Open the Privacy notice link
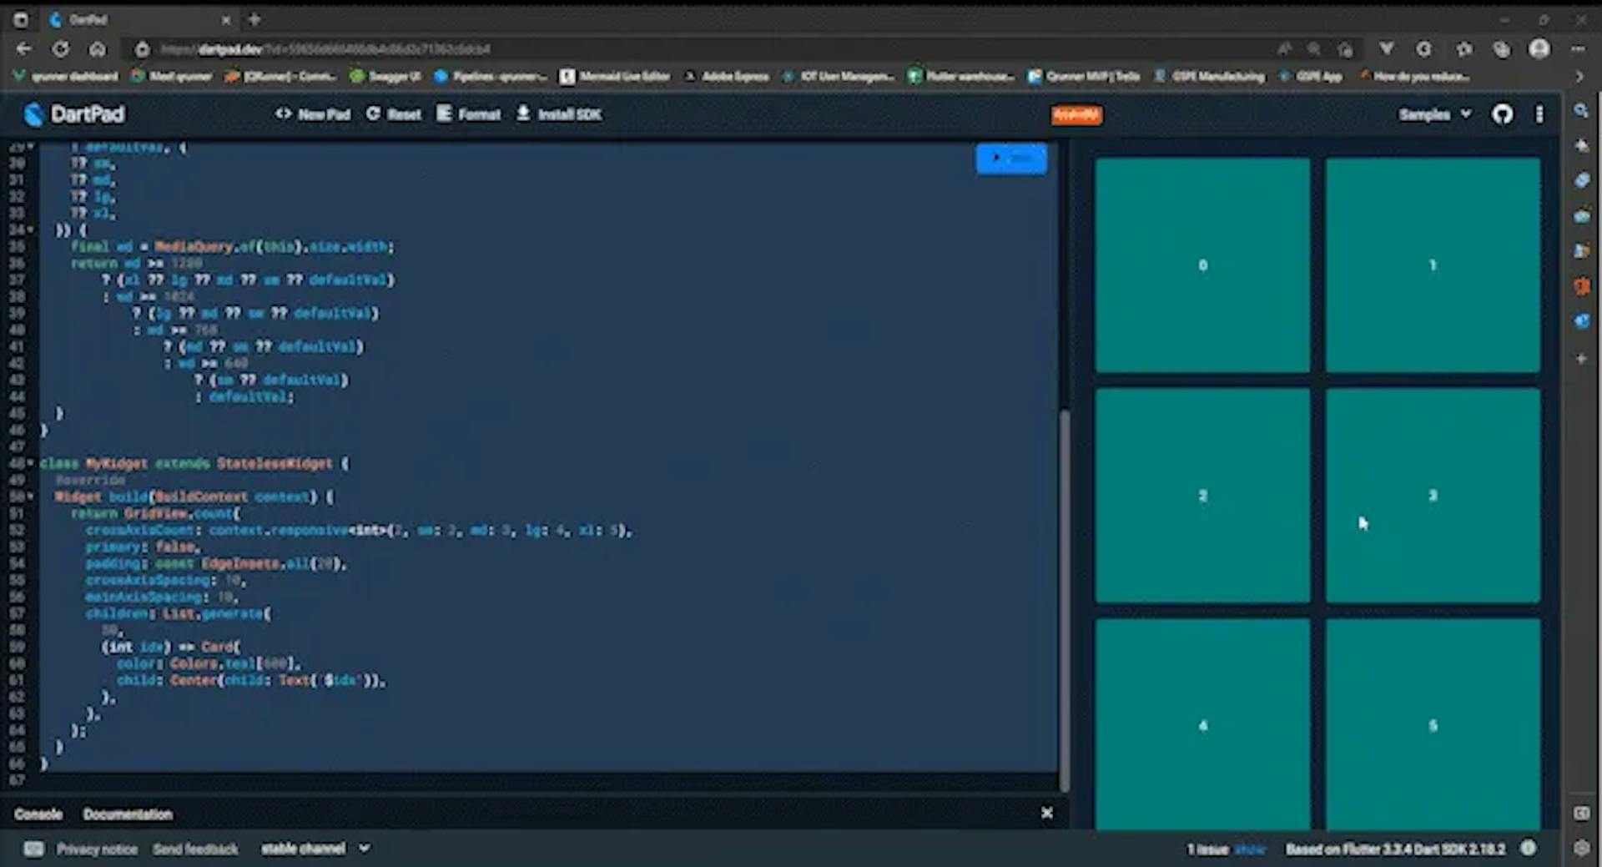The image size is (1602, 867). 97,849
